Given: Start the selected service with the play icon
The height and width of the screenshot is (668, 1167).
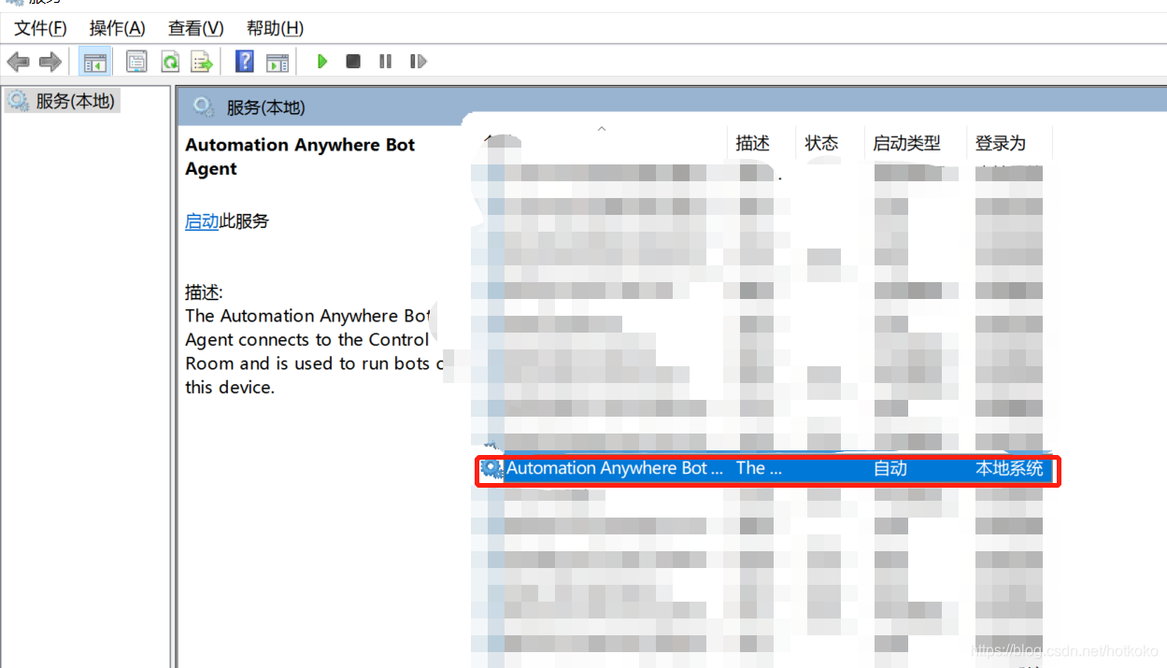Looking at the screenshot, I should (321, 61).
